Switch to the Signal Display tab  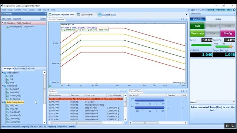[x=85, y=15]
